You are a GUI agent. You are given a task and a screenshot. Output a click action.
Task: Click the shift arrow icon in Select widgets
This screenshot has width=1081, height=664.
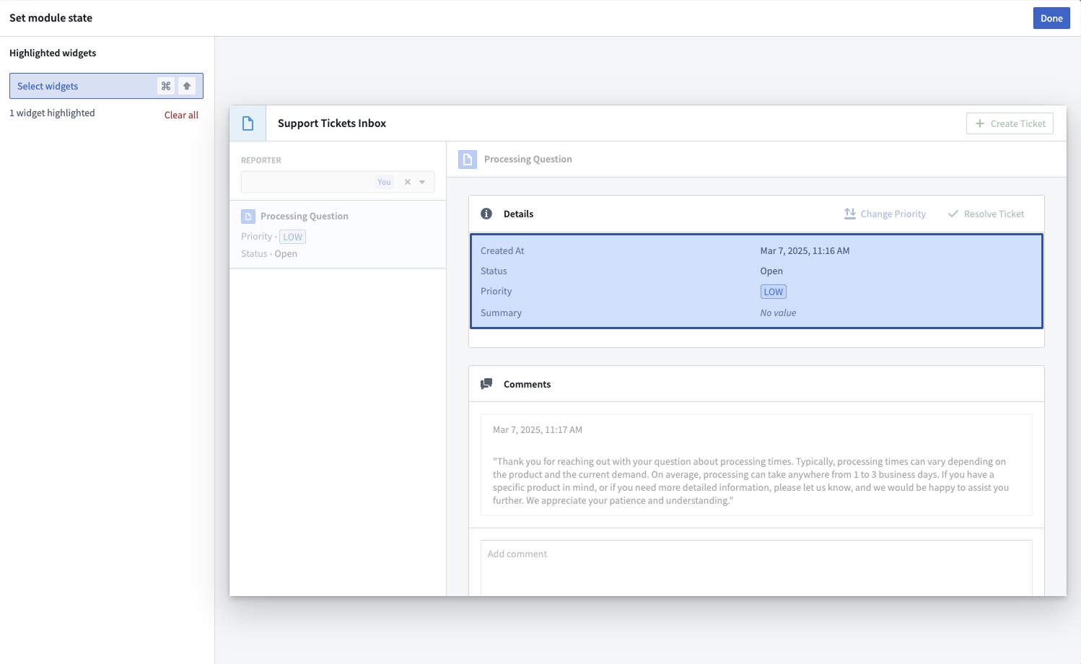pos(187,86)
